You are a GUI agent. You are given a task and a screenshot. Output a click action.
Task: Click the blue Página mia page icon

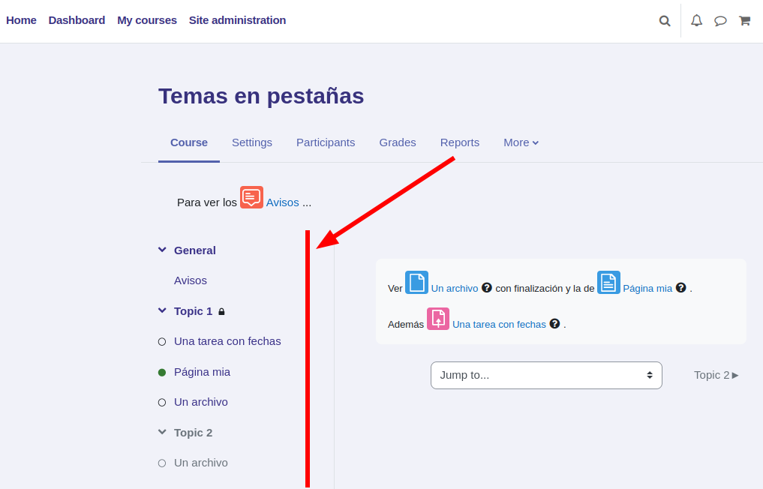608,282
